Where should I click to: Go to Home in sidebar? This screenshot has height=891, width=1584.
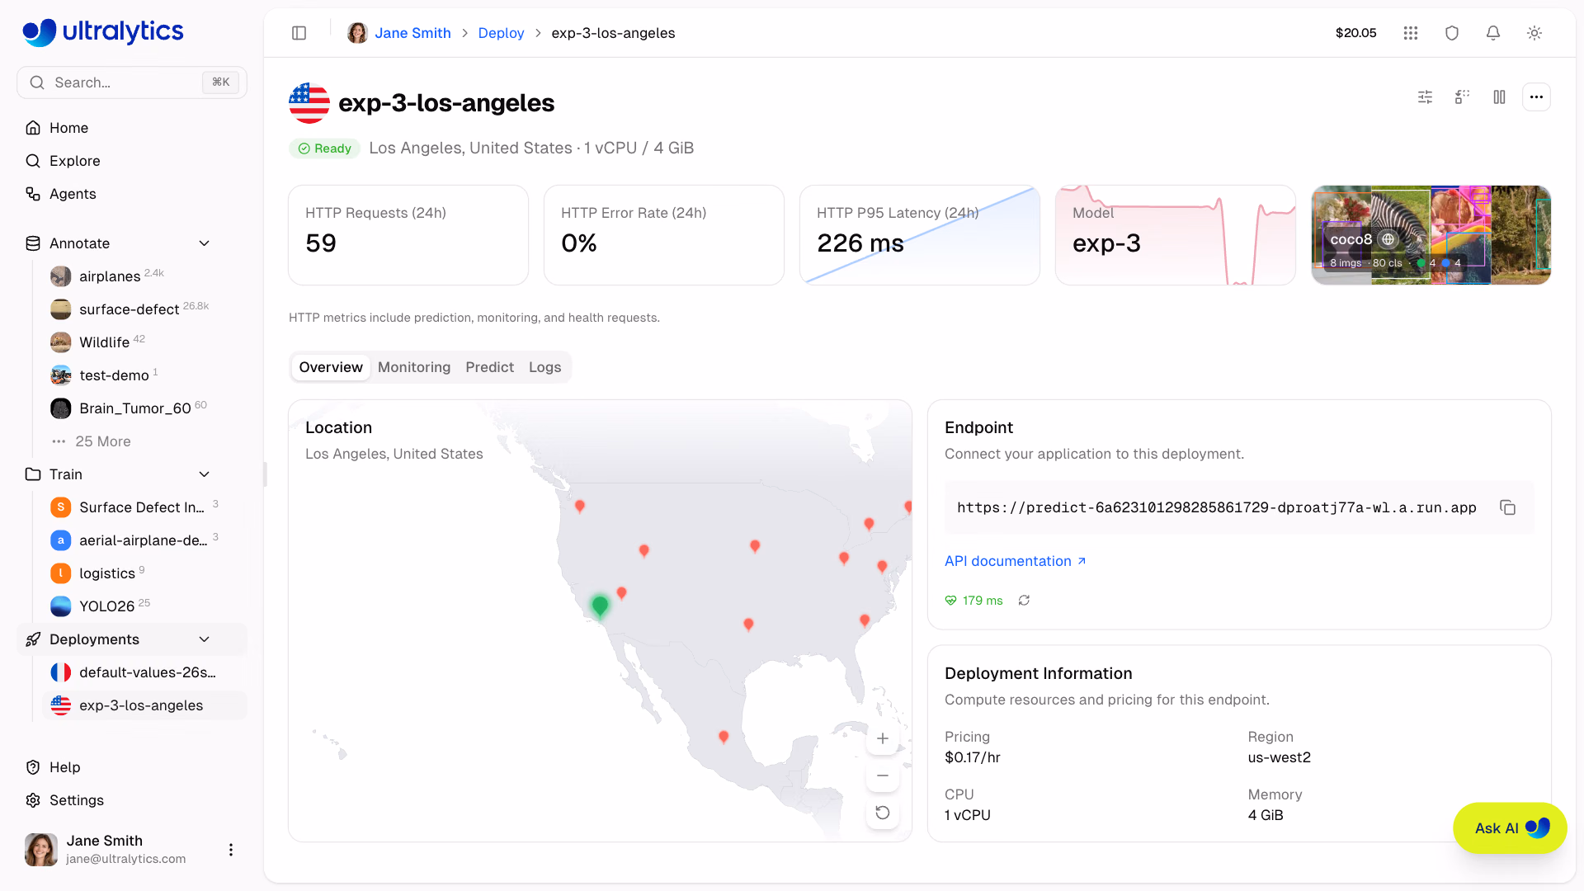pyautogui.click(x=132, y=128)
